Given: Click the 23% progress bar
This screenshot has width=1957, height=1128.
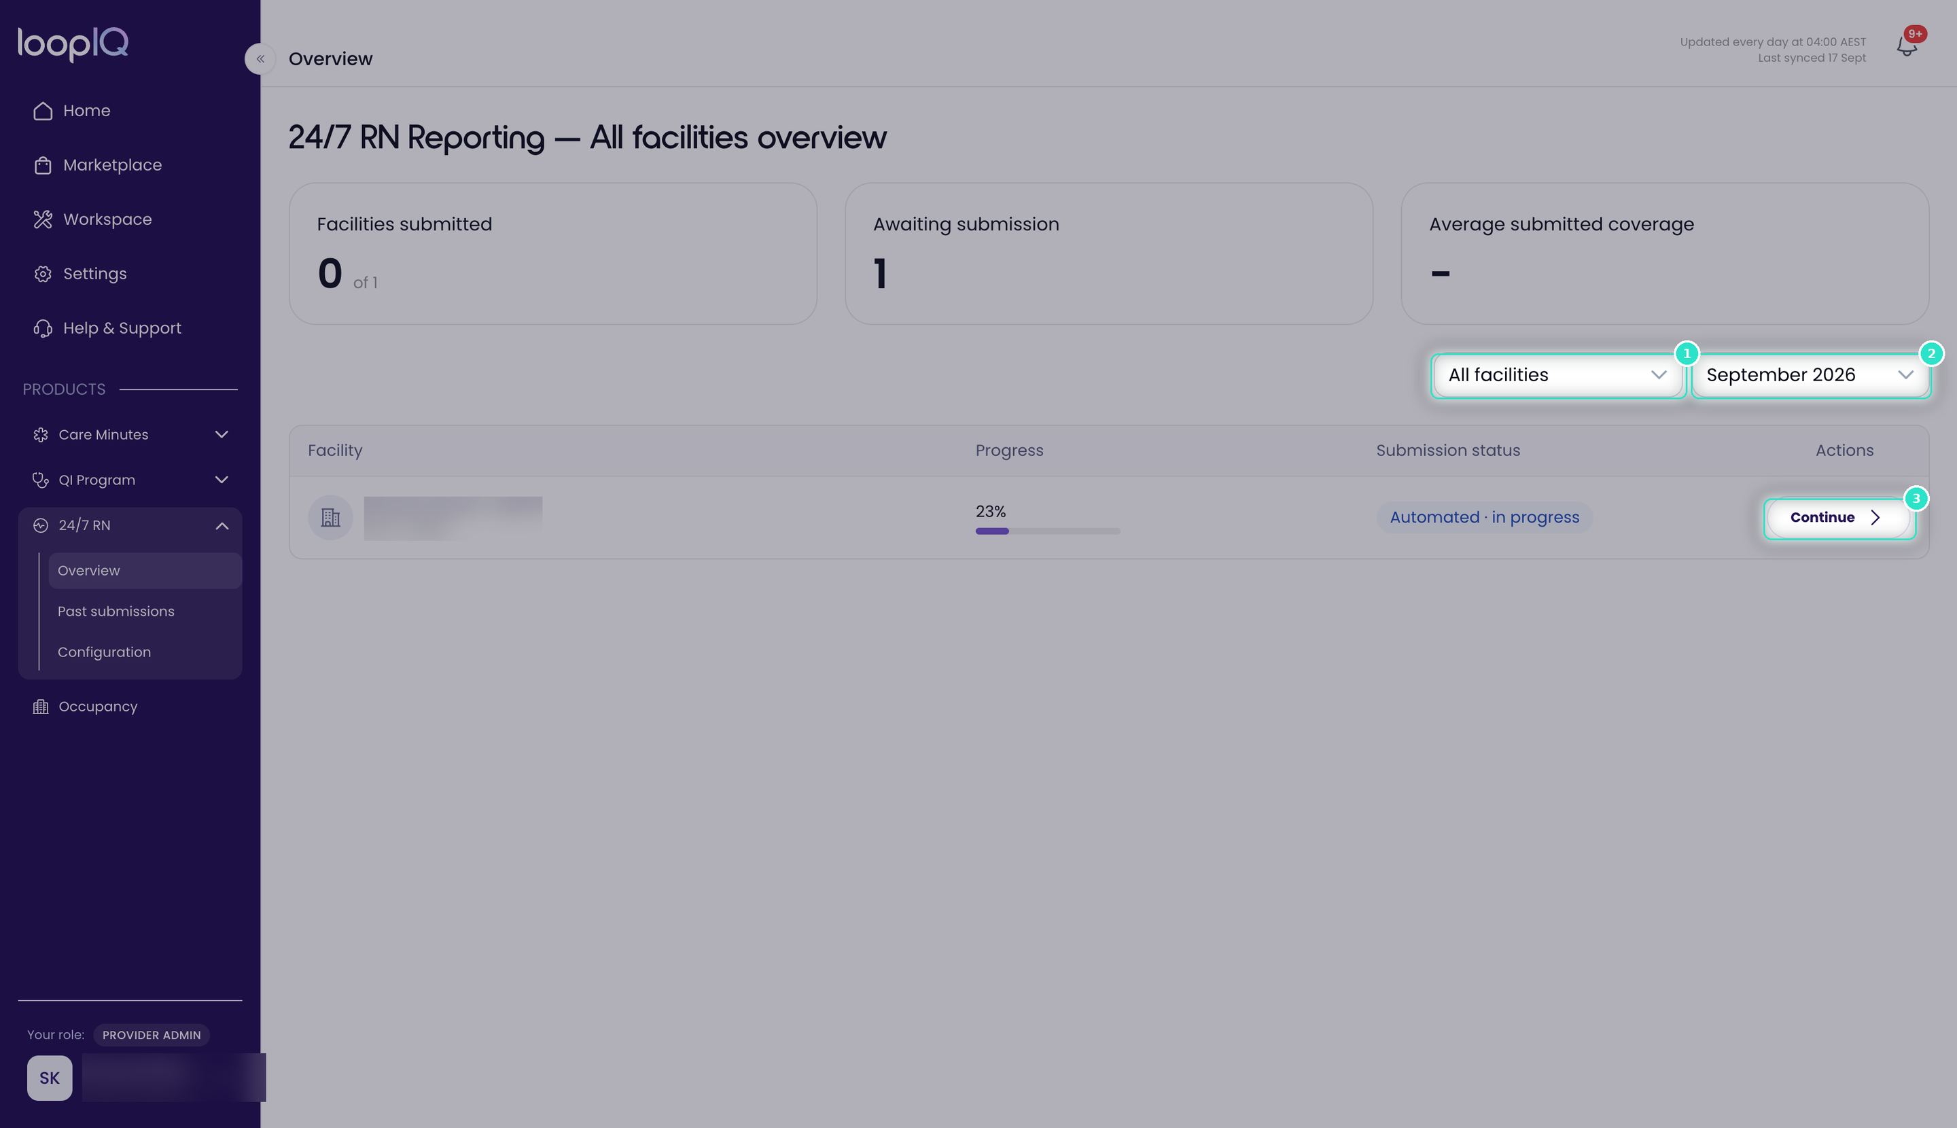Looking at the screenshot, I should click(1047, 531).
